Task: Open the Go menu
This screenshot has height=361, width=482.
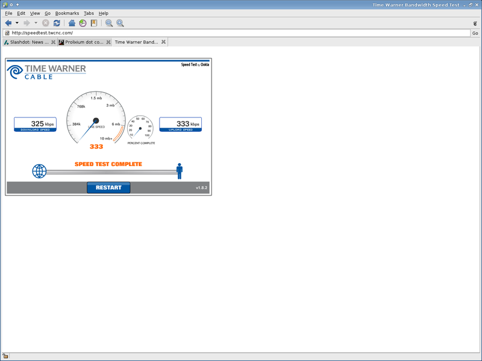Action: coord(48,13)
